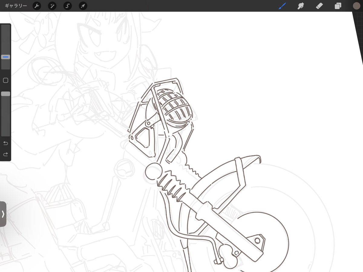The height and width of the screenshot is (272, 363).
Task: Open the Actions wrench menu
Action: tap(37, 6)
